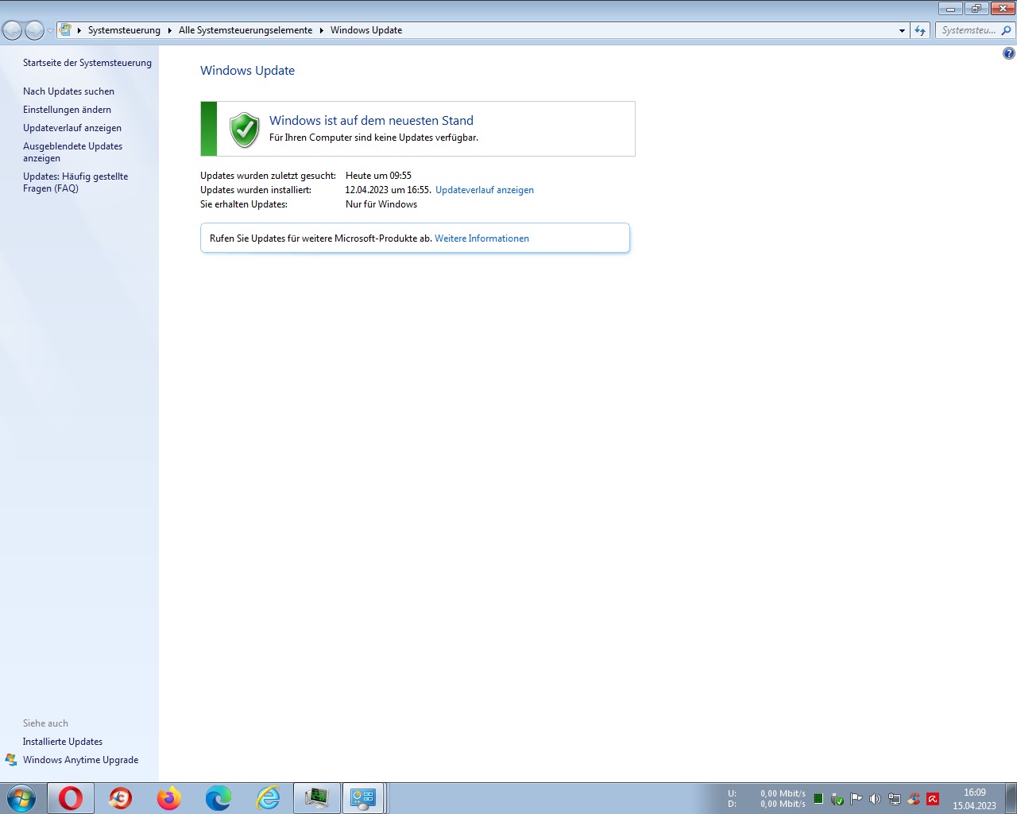Click the refresh icon beside the address bar
This screenshot has width=1017, height=814.
click(x=920, y=30)
